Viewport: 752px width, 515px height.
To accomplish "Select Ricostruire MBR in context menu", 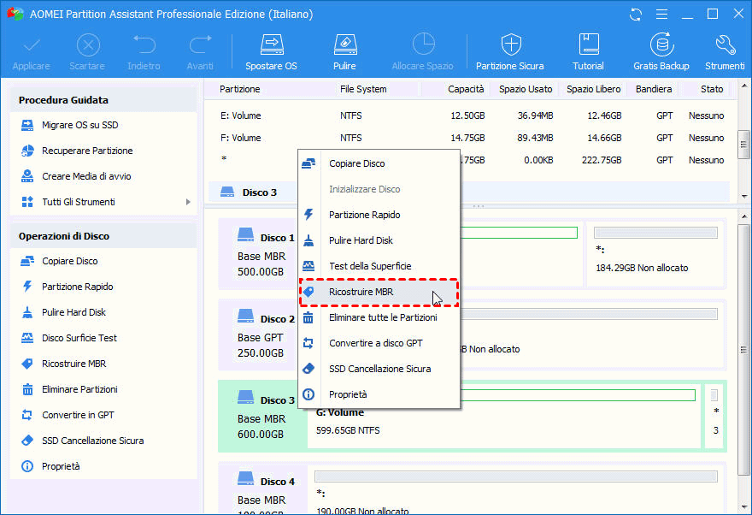I will click(x=379, y=292).
